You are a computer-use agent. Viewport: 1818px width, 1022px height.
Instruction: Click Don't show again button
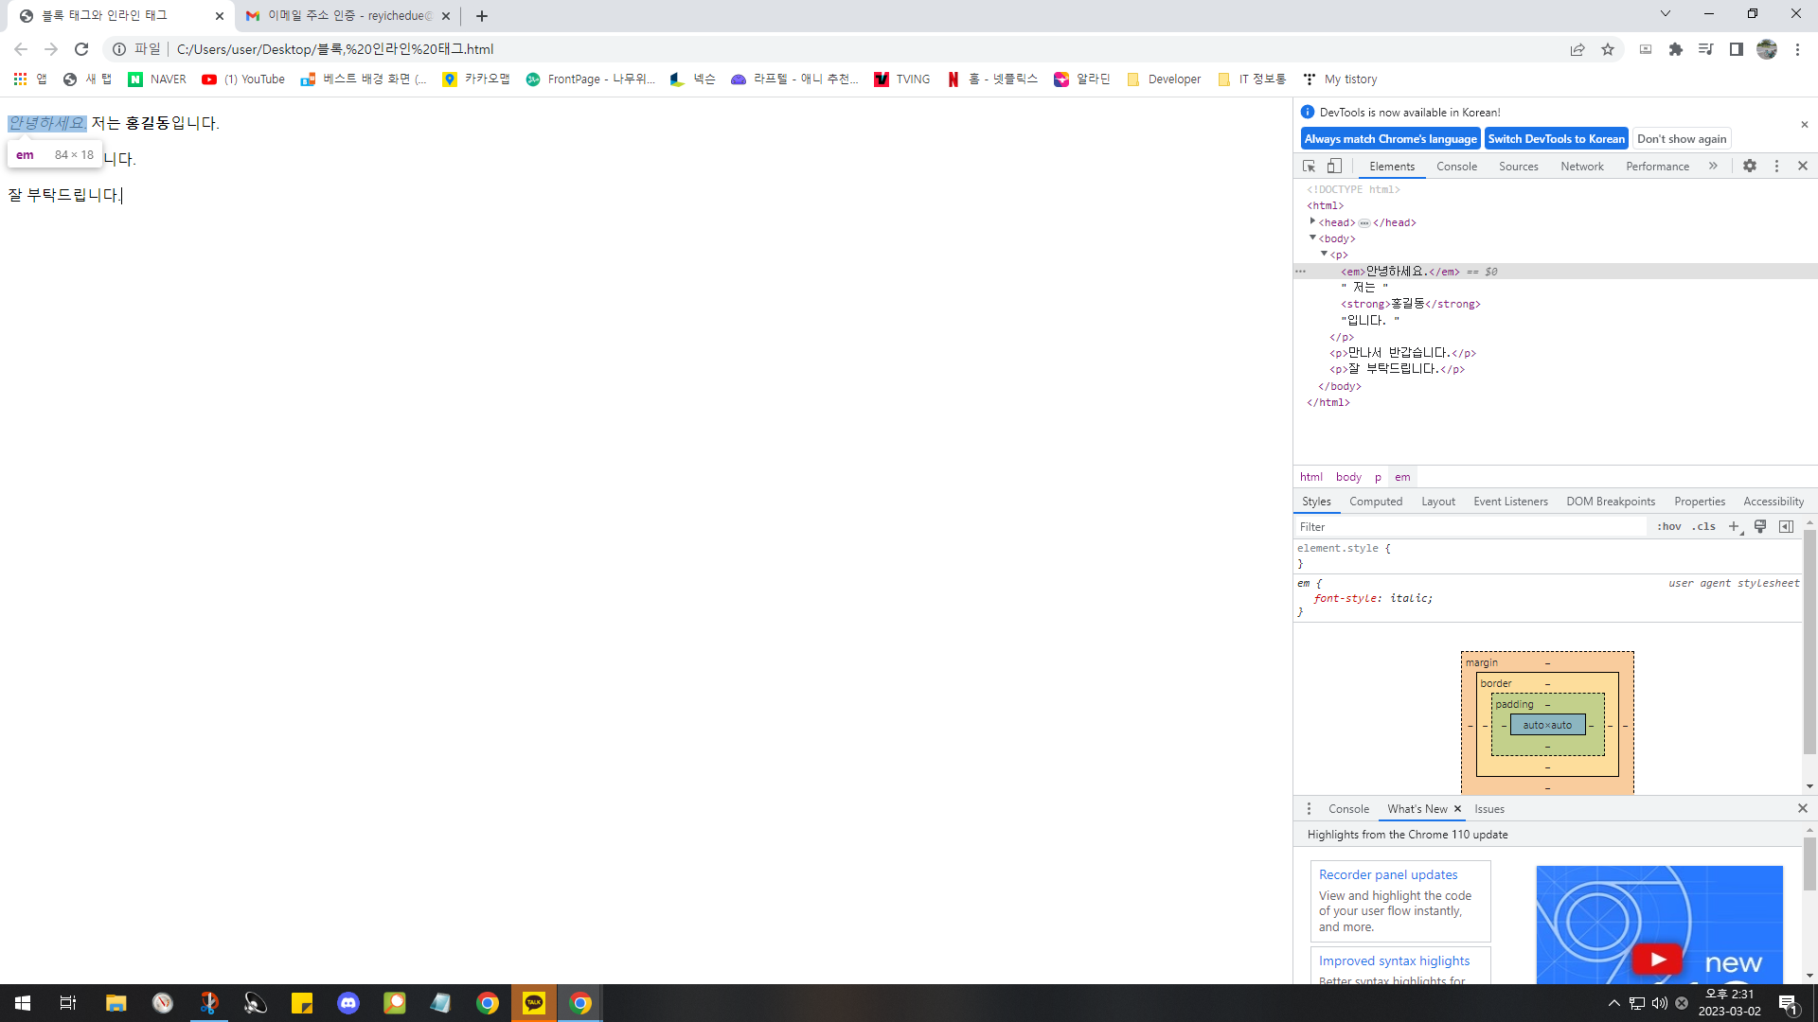click(1682, 138)
